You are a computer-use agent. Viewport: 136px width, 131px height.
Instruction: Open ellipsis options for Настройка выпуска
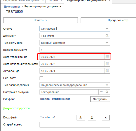101,92
